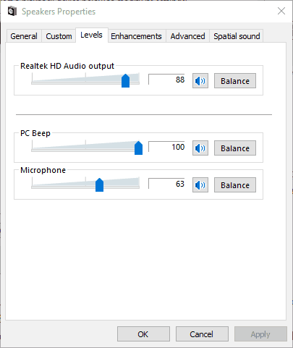Switch to the General tab
293x348 pixels.
pos(24,36)
